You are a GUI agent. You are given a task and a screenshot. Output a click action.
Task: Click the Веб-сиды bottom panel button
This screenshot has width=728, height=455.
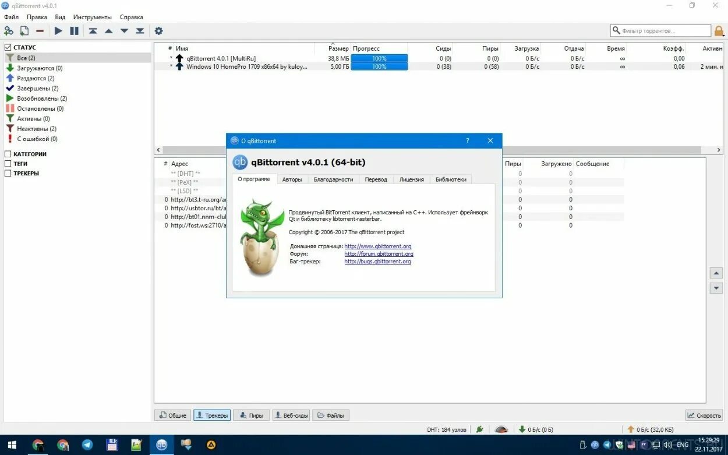tap(291, 415)
